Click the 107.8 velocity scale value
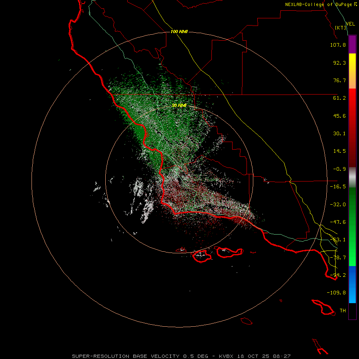The image size is (359, 359). point(338,45)
